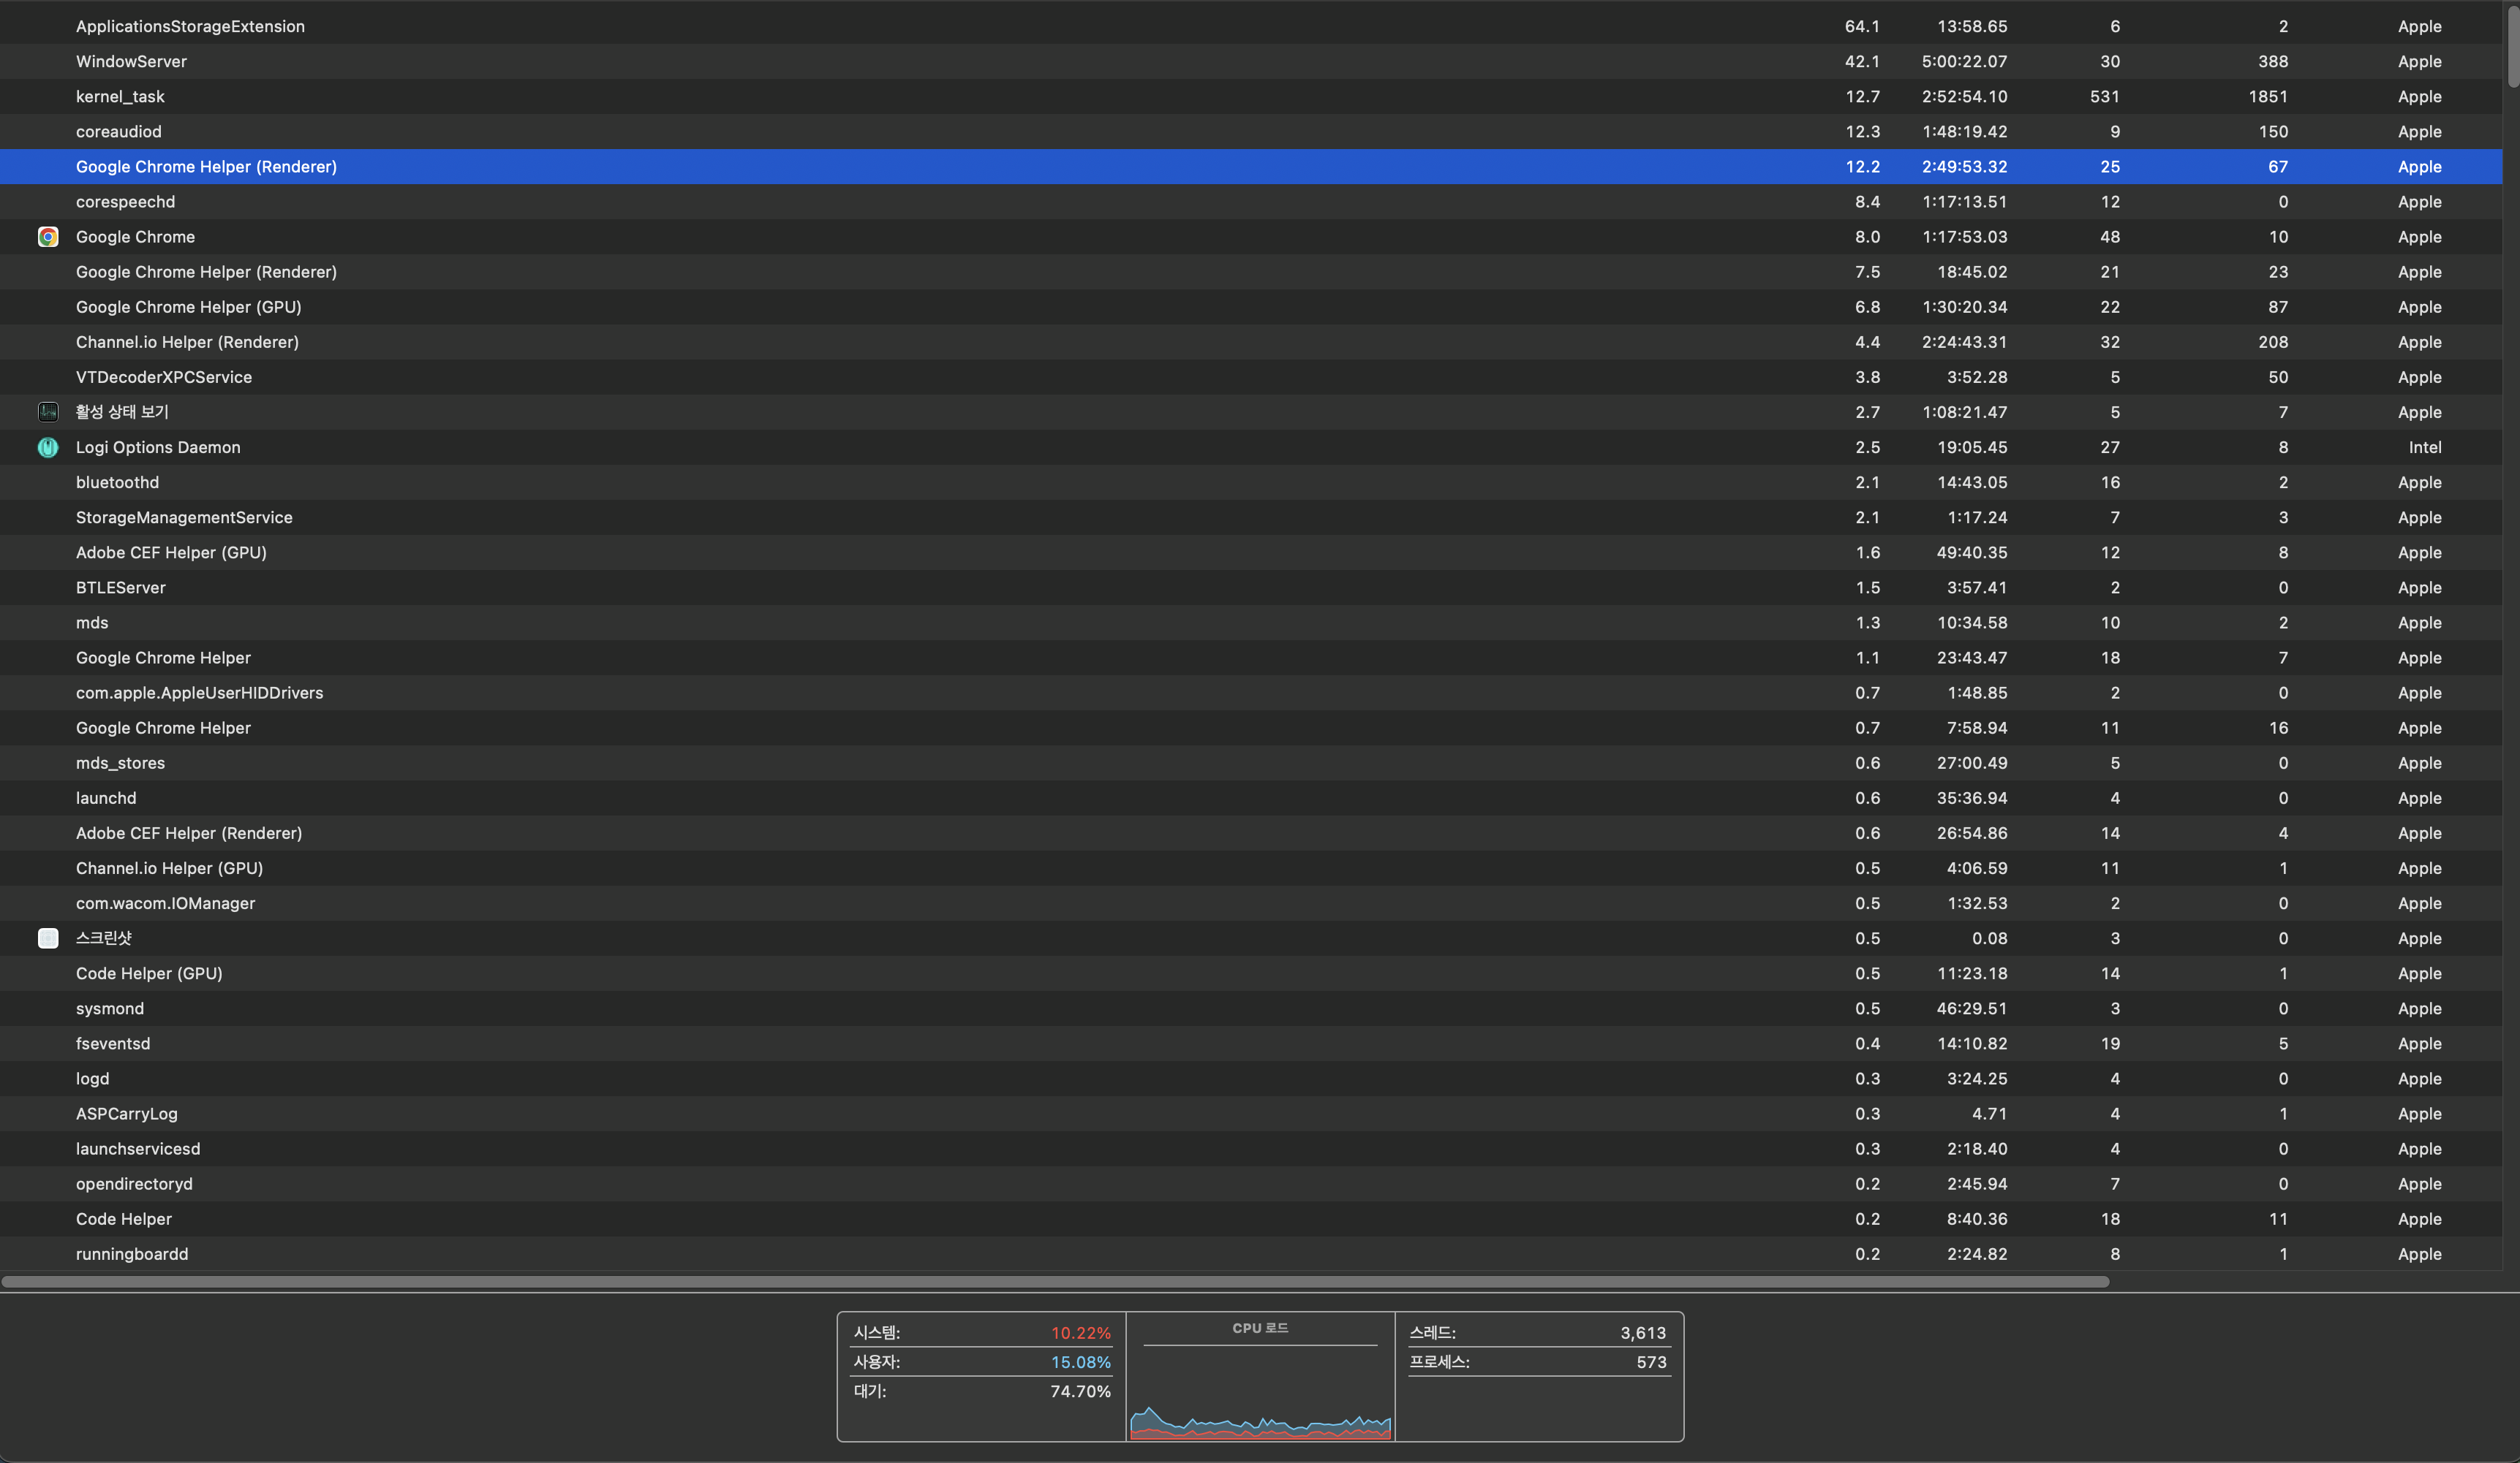Screen dimensions: 2520x1463
Task: Click the horizontal scrollbar below the process list
Action: (x=1055, y=1281)
